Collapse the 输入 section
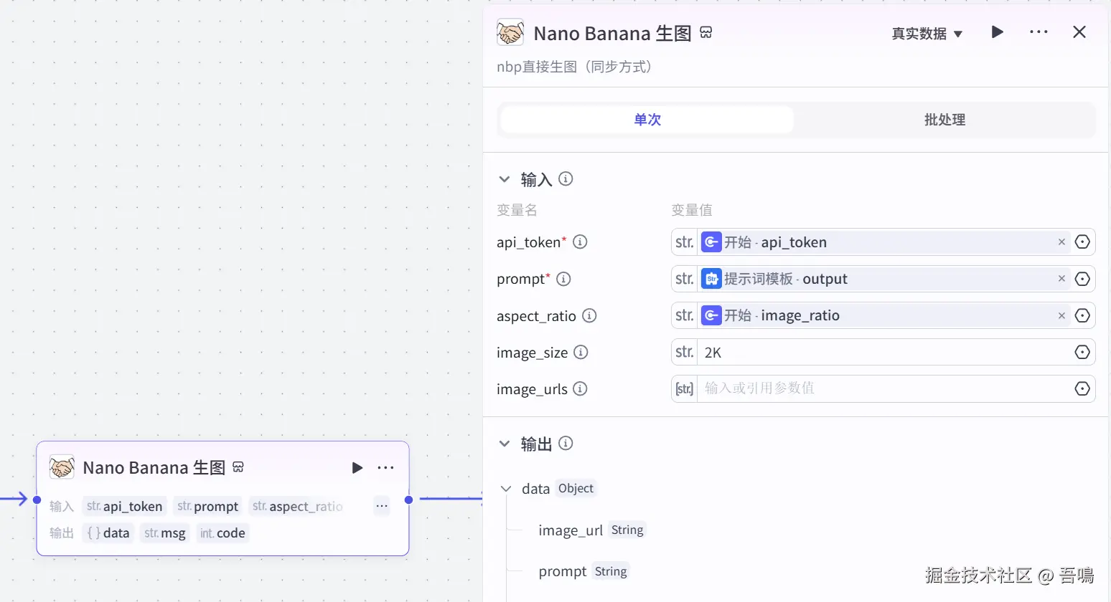This screenshot has width=1111, height=602. coord(505,179)
